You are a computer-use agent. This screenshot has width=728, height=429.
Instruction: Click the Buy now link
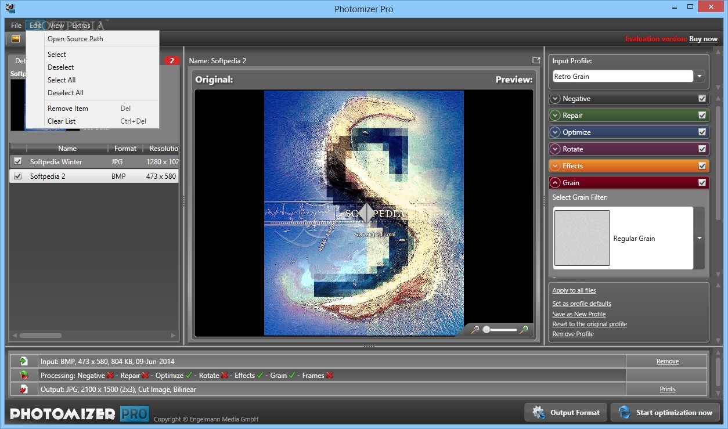703,39
